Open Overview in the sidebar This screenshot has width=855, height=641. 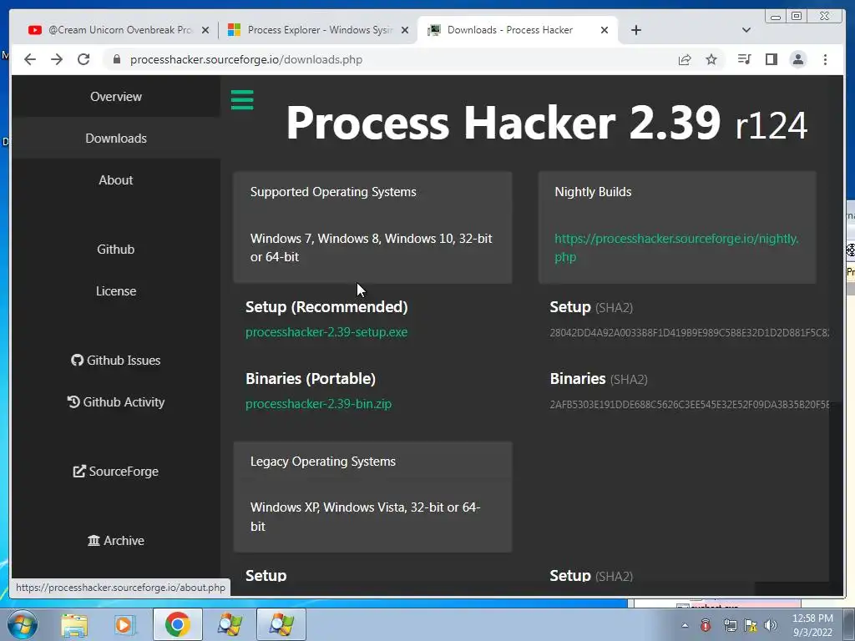[x=116, y=97]
